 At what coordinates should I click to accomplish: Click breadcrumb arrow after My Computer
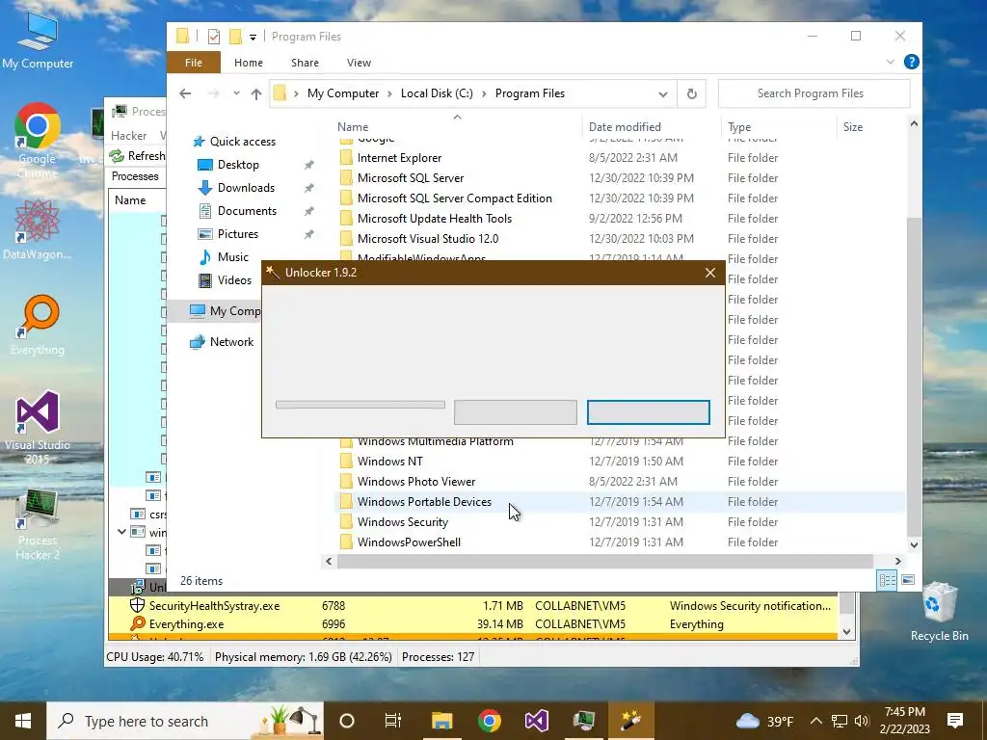389,93
